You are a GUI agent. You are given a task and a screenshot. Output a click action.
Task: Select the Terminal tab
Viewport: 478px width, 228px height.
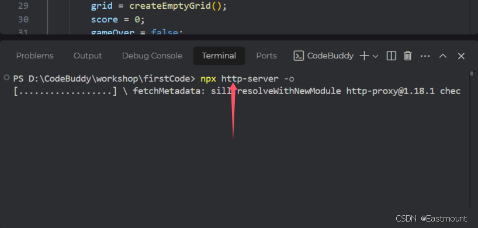[x=219, y=56]
